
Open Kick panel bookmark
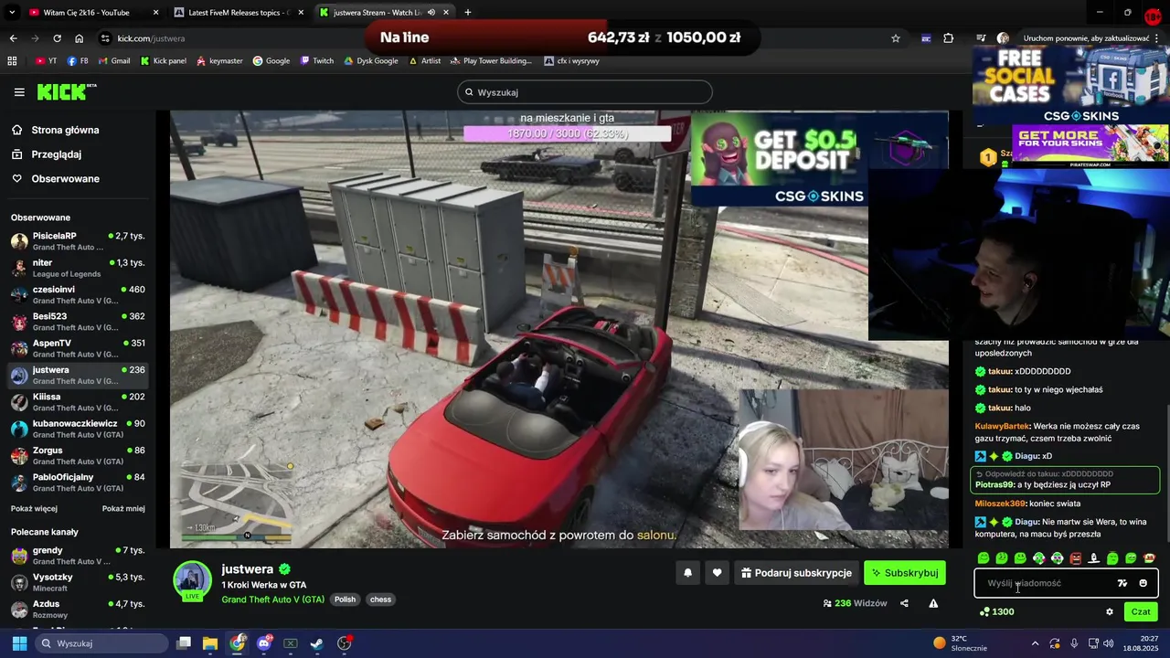click(x=163, y=61)
